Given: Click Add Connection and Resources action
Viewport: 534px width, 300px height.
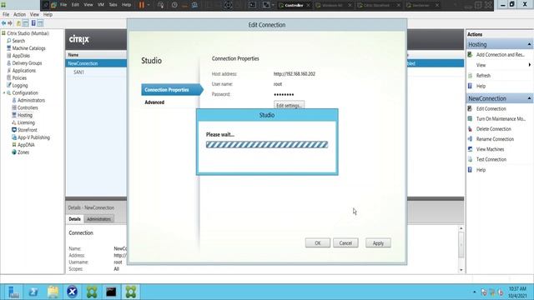Looking at the screenshot, I should 501,55.
